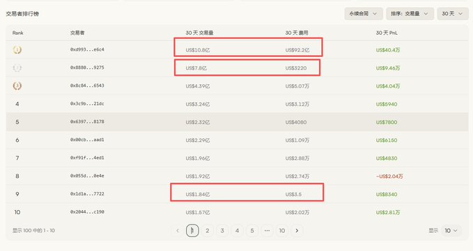
Task: Click the 显示 100 中的 1 - 10 count text
Action: (33, 231)
